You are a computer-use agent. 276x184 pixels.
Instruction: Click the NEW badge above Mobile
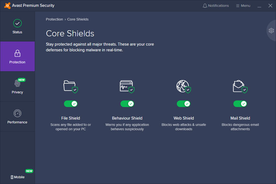[29, 171]
